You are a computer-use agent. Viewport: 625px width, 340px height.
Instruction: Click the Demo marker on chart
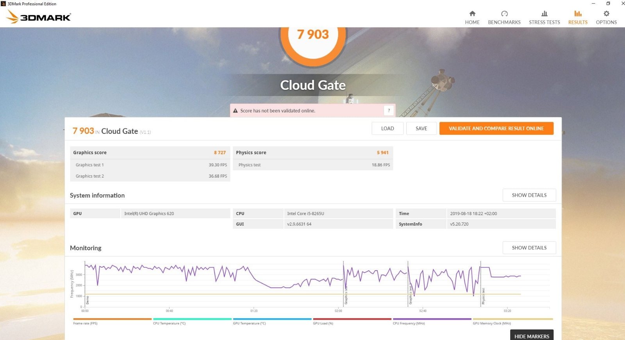coord(87,300)
